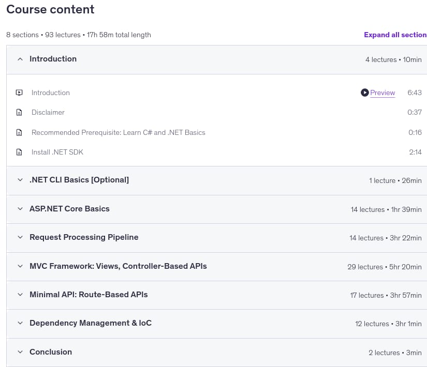Click the document icon beside Install .NET SDK
427x367 pixels.
19,152
